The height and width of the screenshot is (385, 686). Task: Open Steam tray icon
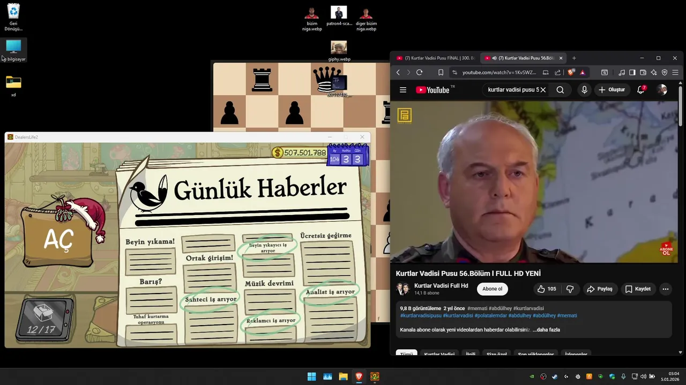(555, 376)
